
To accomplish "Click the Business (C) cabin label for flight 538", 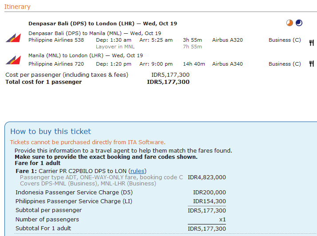I will [285, 40].
